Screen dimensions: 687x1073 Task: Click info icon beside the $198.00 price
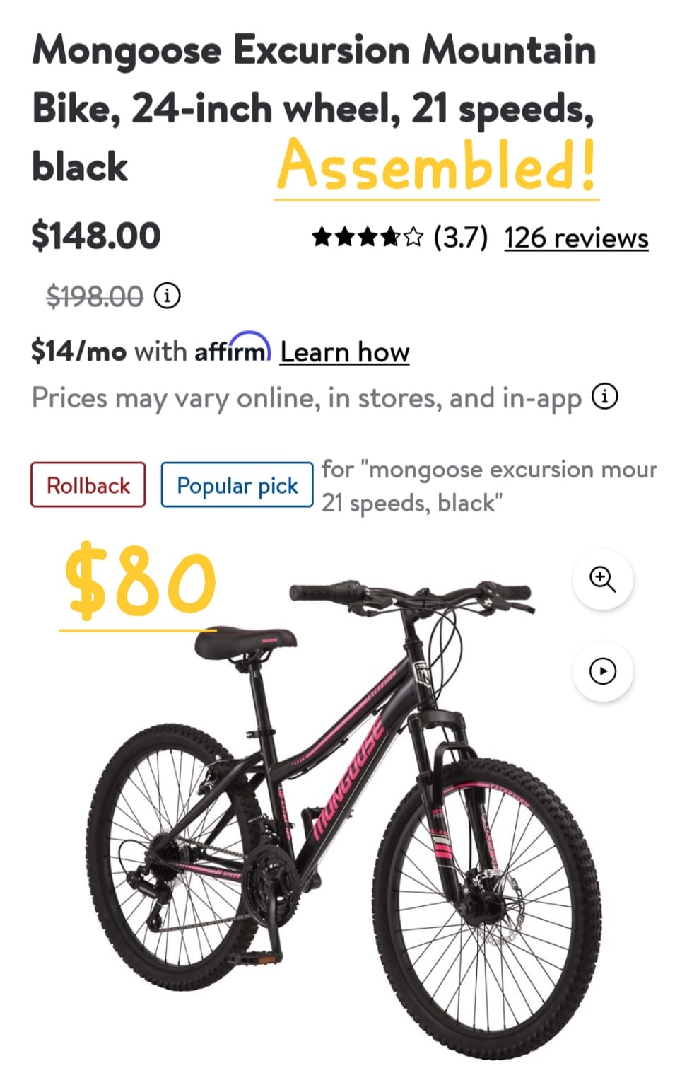[x=168, y=295]
